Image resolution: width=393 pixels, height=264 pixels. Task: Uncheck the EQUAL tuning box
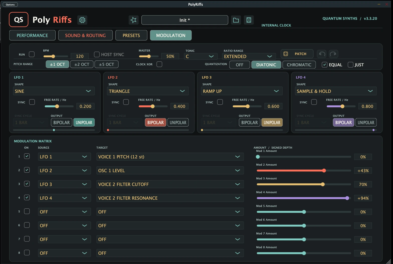(325, 65)
